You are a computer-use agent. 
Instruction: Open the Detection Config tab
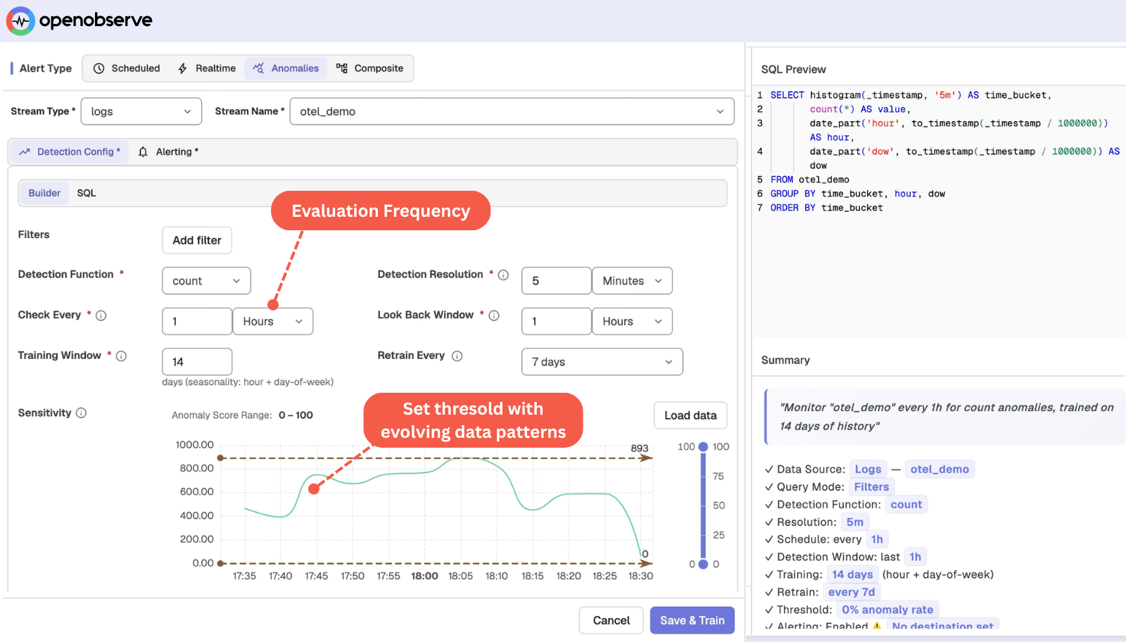(x=70, y=152)
